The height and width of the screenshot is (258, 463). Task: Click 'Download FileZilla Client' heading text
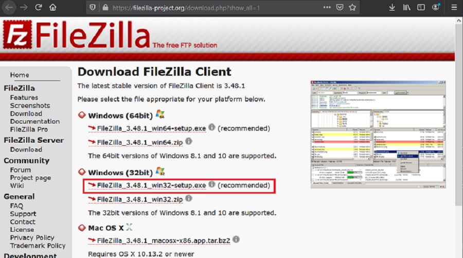pyautogui.click(x=154, y=72)
